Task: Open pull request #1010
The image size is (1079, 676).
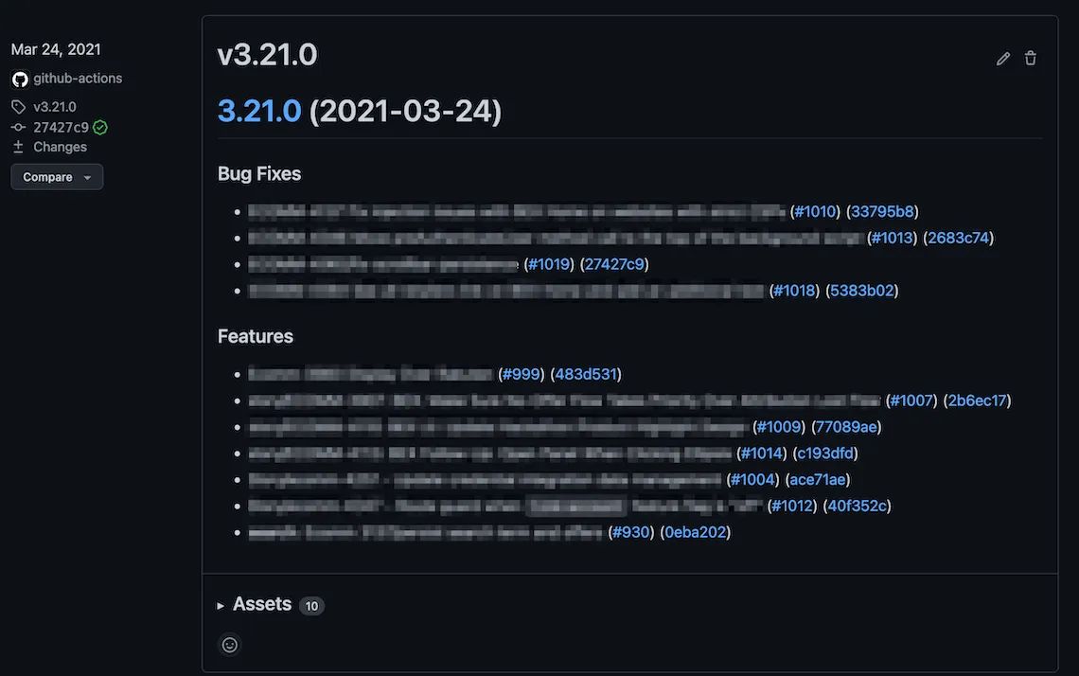Action: click(814, 211)
